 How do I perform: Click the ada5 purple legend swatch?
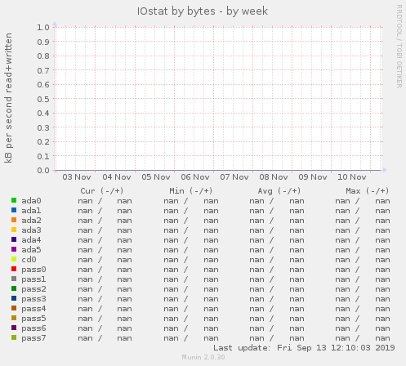(14, 249)
